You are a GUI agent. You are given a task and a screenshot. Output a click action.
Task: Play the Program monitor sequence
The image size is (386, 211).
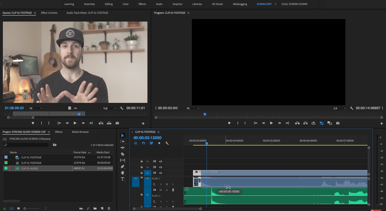271,123
